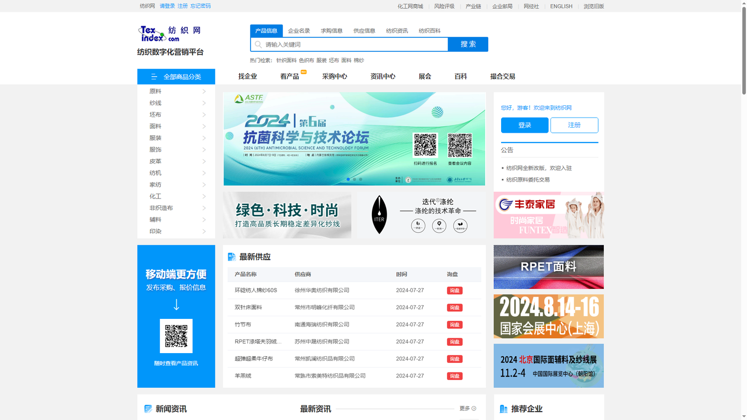Open the 浏览旧版 link

point(594,6)
